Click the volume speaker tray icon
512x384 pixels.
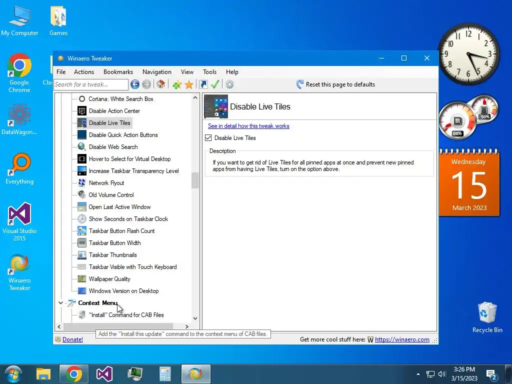442,374
